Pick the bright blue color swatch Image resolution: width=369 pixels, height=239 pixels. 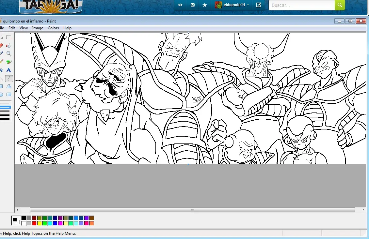pyautogui.click(x=55, y=223)
